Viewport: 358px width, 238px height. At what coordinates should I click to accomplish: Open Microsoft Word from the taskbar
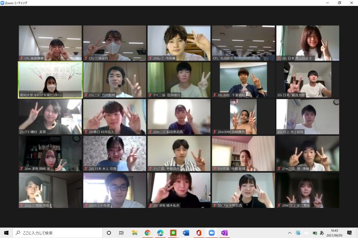point(186,233)
